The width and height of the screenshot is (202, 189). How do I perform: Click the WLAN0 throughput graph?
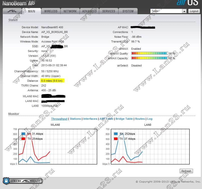pyautogui.click(x=58, y=146)
